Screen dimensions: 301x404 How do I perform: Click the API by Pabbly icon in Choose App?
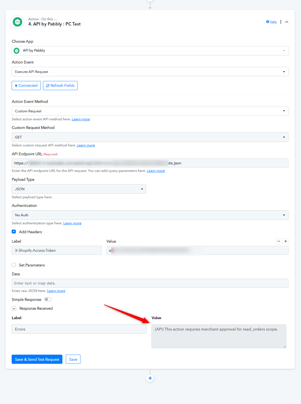17,50
